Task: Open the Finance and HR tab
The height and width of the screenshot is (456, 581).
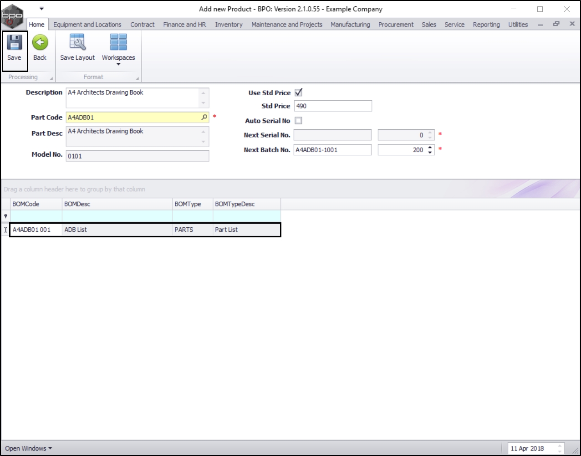Action: coord(184,25)
